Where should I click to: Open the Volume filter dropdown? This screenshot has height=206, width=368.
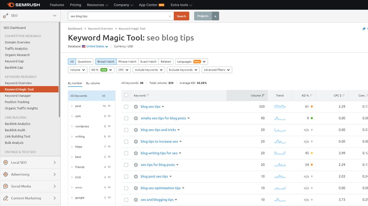click(x=77, y=70)
